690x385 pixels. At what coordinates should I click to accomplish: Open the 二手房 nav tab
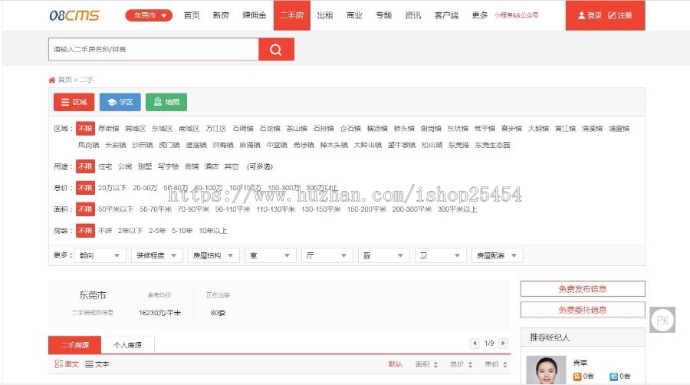(292, 15)
